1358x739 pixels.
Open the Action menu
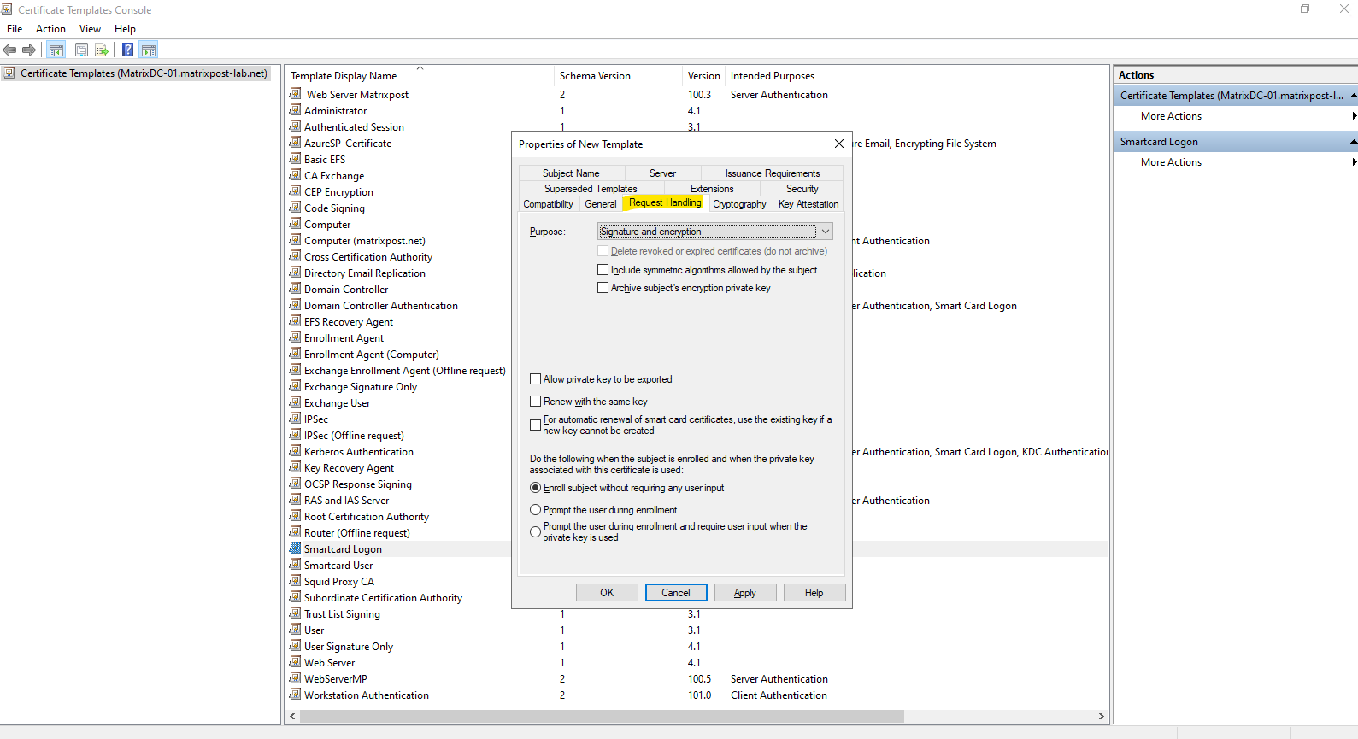[50, 29]
